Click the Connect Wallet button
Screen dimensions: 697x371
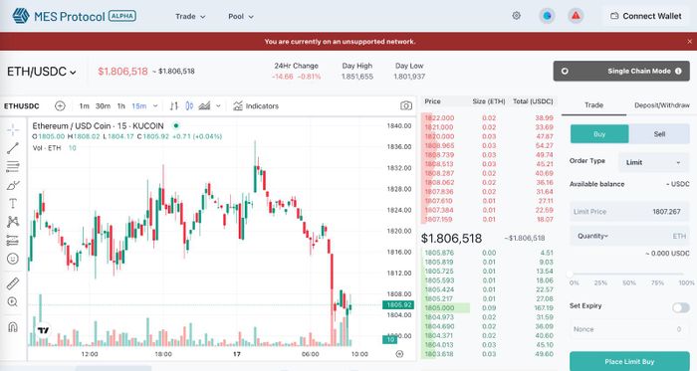[646, 16]
